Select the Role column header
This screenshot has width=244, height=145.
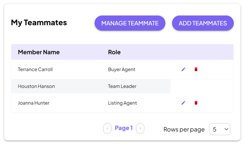[x=114, y=52]
